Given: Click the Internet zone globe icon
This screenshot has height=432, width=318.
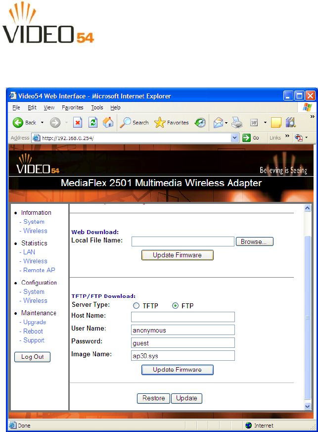Looking at the screenshot, I should [248, 426].
